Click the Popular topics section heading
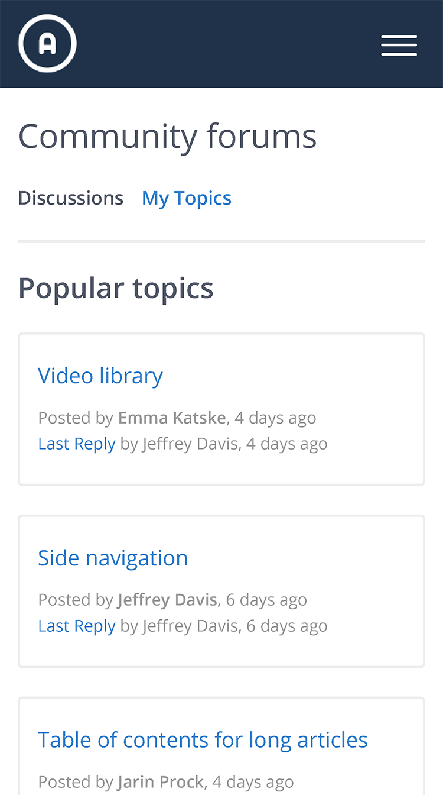The height and width of the screenshot is (795, 443). tap(116, 288)
